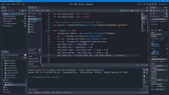Open Motion Mode Grounded dropdown

click(163, 22)
